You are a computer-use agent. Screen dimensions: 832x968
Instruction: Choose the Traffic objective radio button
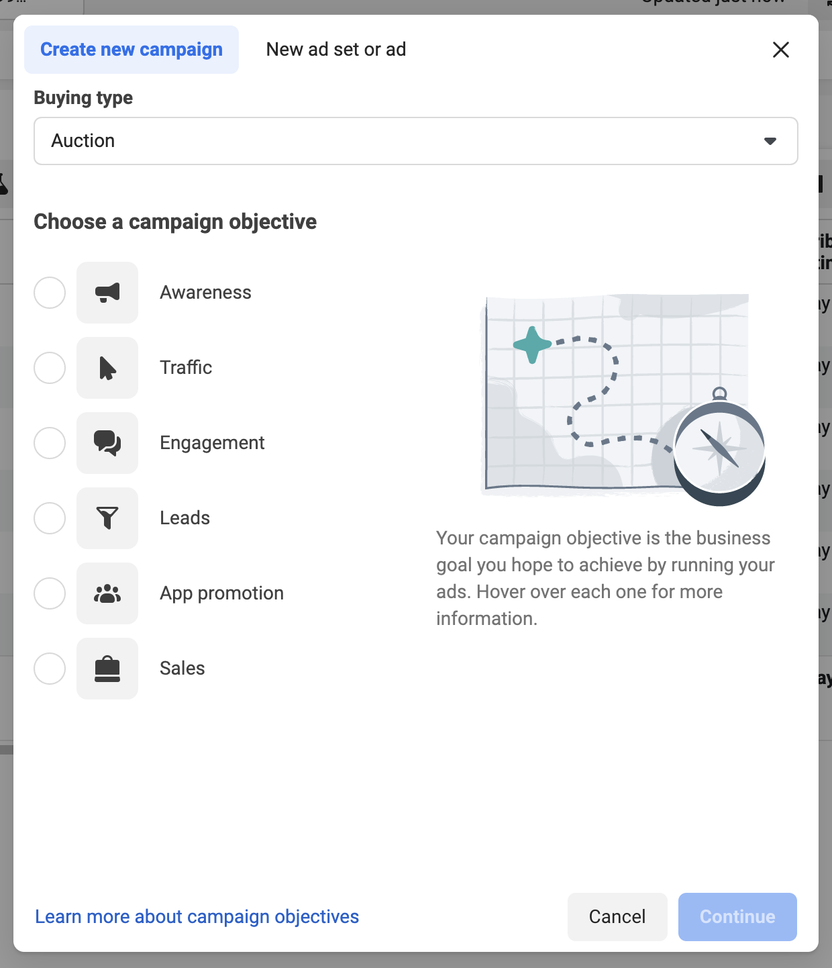(50, 368)
